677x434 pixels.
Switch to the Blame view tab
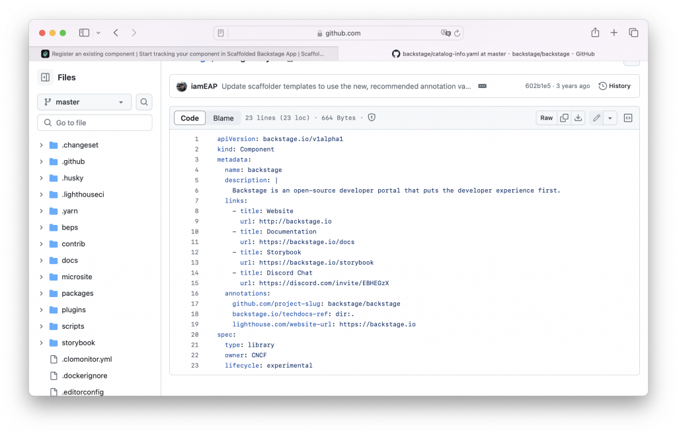tap(223, 118)
